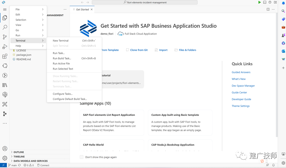Open Dev Space Manager quick link
This screenshot has width=286, height=168.
[243, 86]
